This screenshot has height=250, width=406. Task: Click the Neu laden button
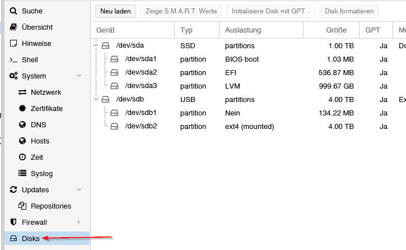115,11
